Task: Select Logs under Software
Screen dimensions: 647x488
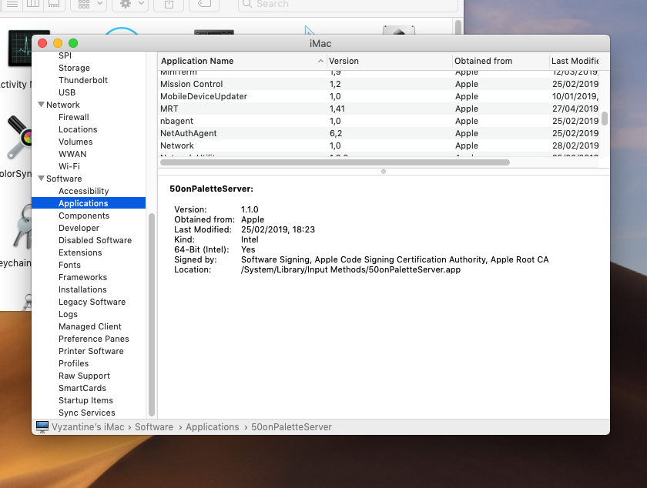Action: coord(68,314)
